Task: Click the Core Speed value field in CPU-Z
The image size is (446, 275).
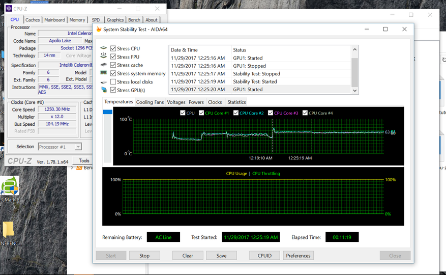Action: (57, 109)
